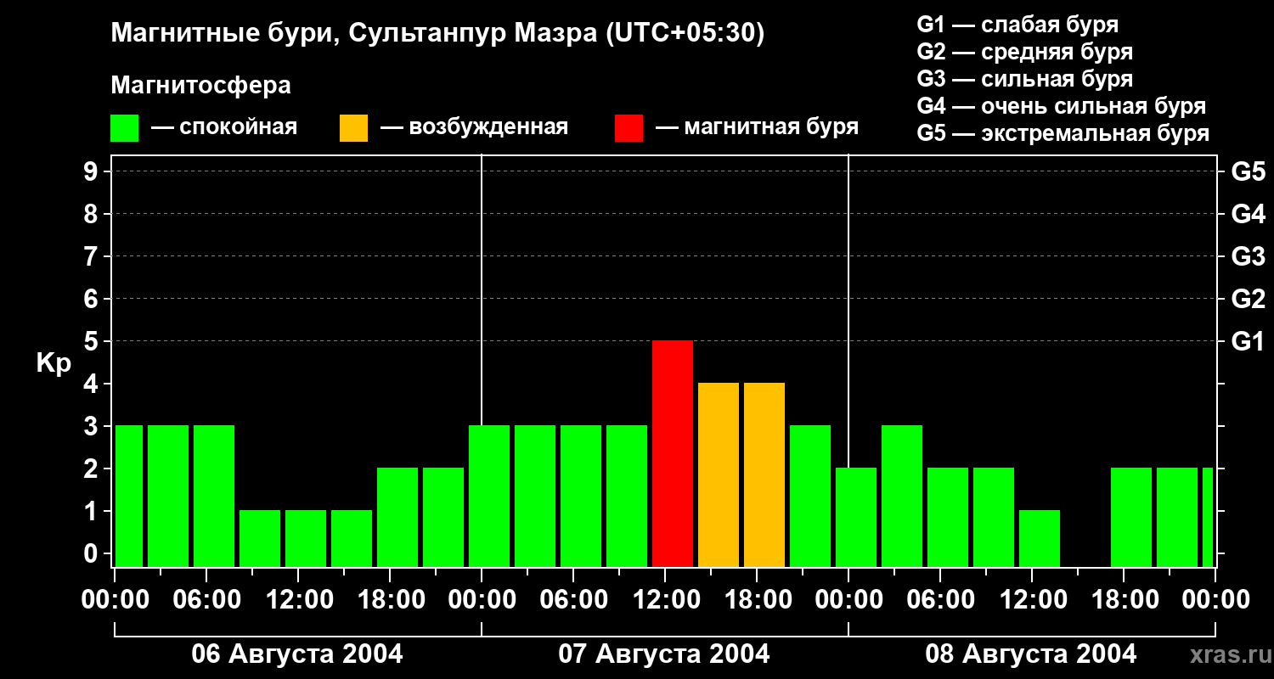Click the 'Магнитосфера' legend heading
The width and height of the screenshot is (1274, 679).
(200, 86)
